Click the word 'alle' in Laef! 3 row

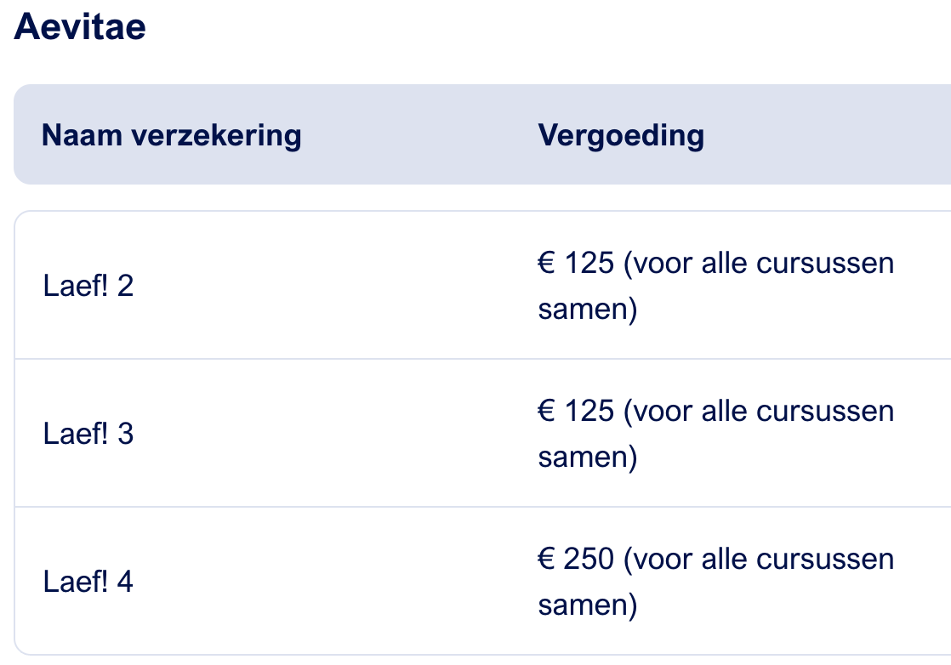point(724,411)
